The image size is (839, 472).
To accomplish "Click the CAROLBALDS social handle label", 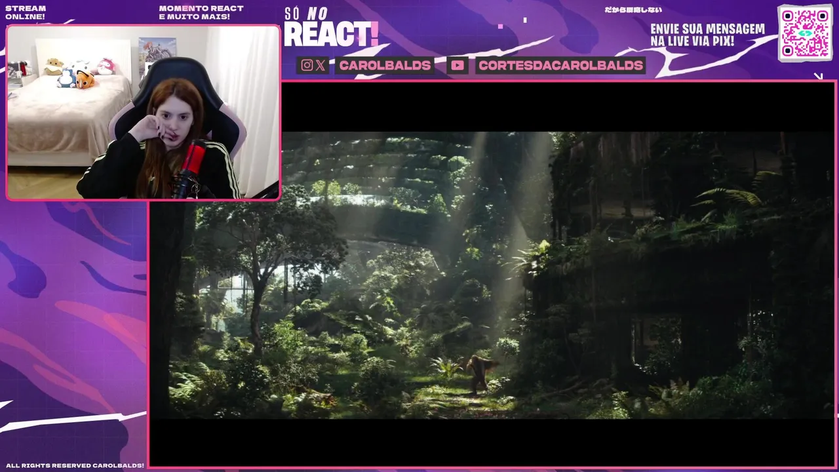I will (x=385, y=65).
